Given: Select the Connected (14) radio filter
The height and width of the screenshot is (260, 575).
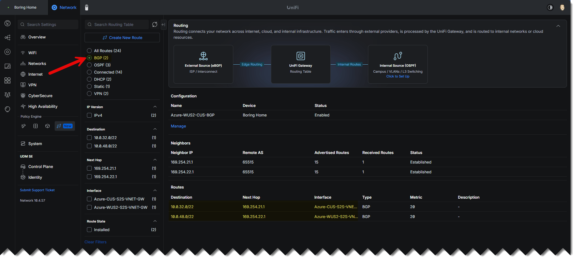Looking at the screenshot, I should click(x=89, y=72).
